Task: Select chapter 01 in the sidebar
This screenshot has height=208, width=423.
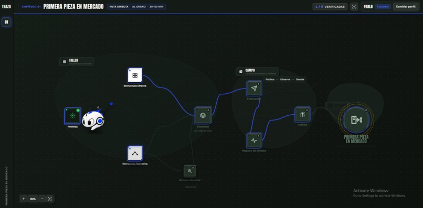Action: [6, 22]
